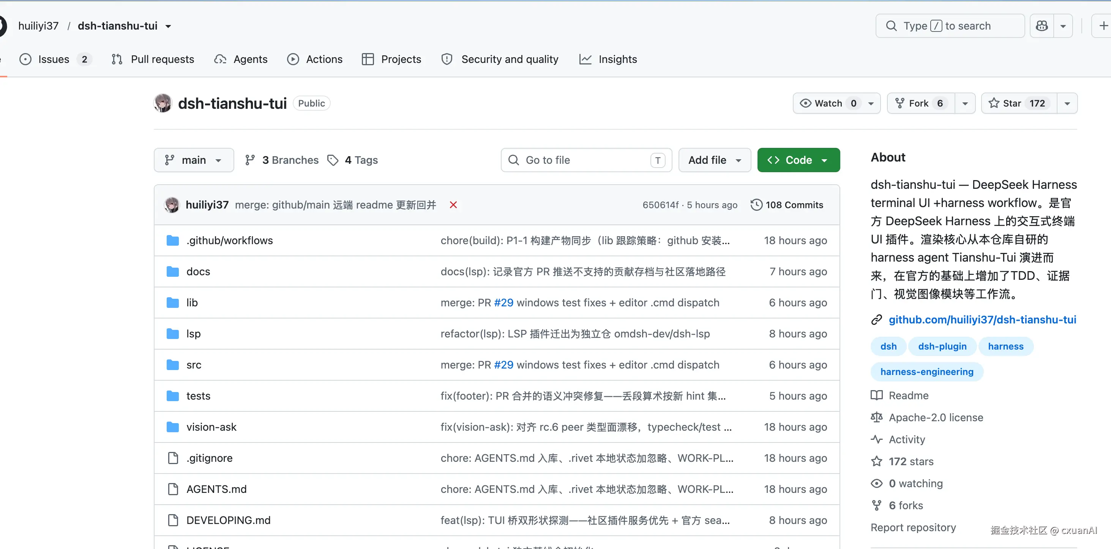Image resolution: width=1111 pixels, height=549 pixels.
Task: Click the repository owner avatar beside title
Action: 163,104
